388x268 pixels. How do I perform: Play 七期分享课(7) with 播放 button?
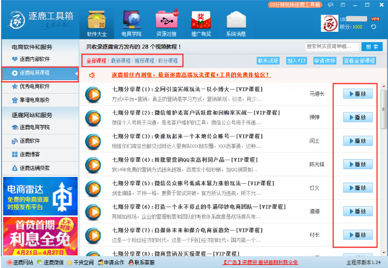(358, 235)
